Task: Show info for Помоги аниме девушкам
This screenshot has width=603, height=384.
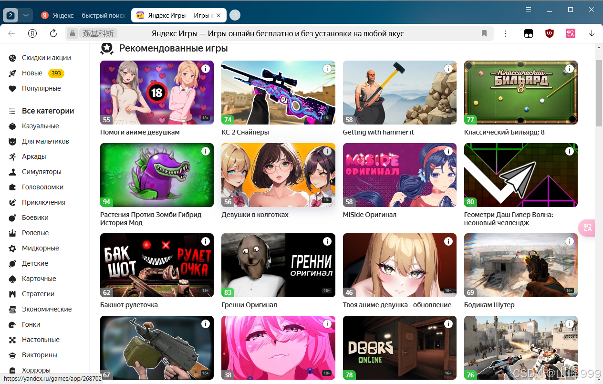Action: (x=206, y=69)
